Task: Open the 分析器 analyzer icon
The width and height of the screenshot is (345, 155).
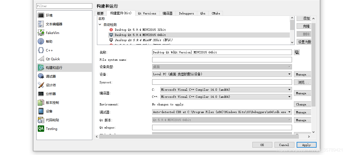Action: (x=41, y=94)
